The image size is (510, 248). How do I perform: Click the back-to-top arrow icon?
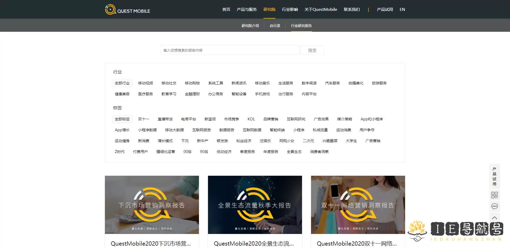click(495, 218)
